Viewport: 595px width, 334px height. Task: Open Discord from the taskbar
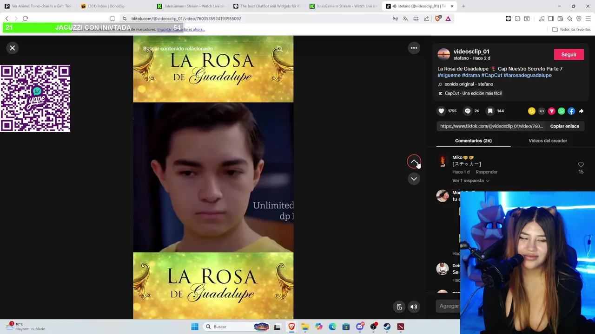[359, 327]
